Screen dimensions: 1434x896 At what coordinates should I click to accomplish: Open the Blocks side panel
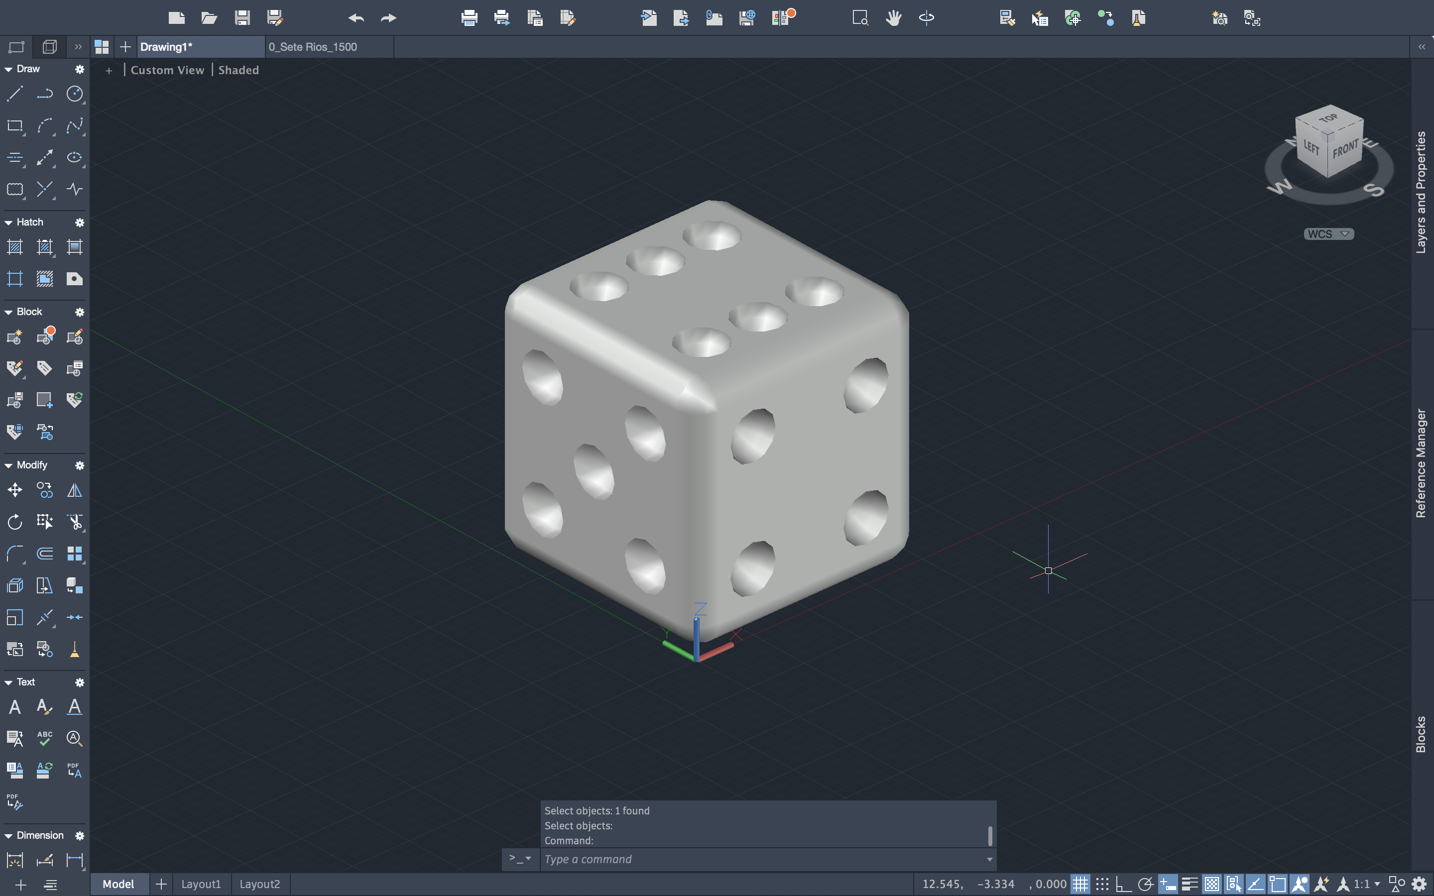(1421, 734)
